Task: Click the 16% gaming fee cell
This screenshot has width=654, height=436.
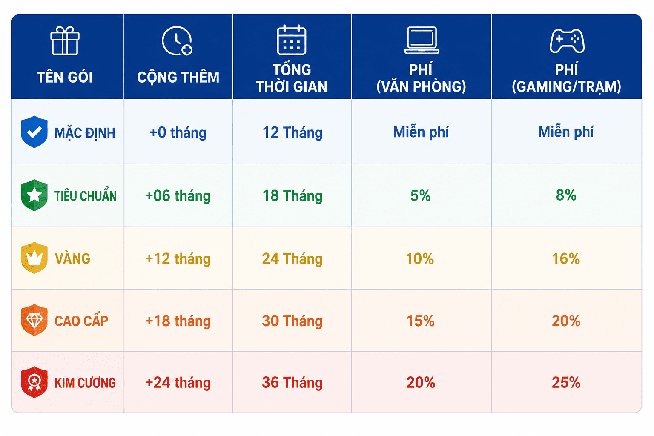Action: coord(566,259)
